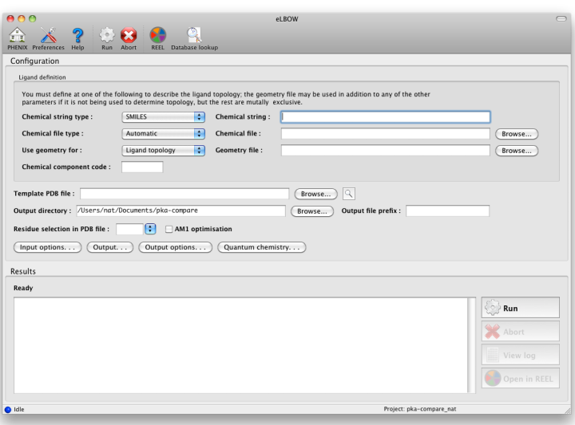Click the red Abort toolbar icon
575x425 pixels.
pyautogui.click(x=128, y=34)
